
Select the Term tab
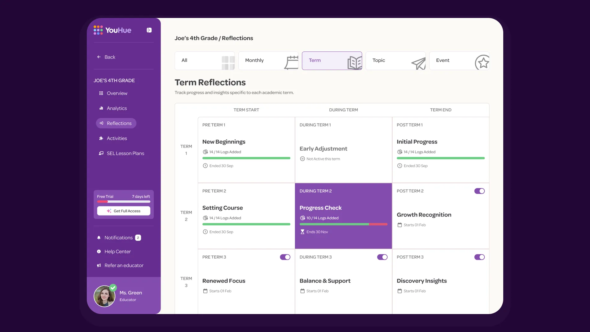[332, 60]
